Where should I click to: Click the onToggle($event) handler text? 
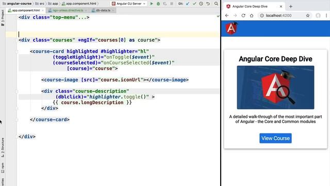point(129,57)
